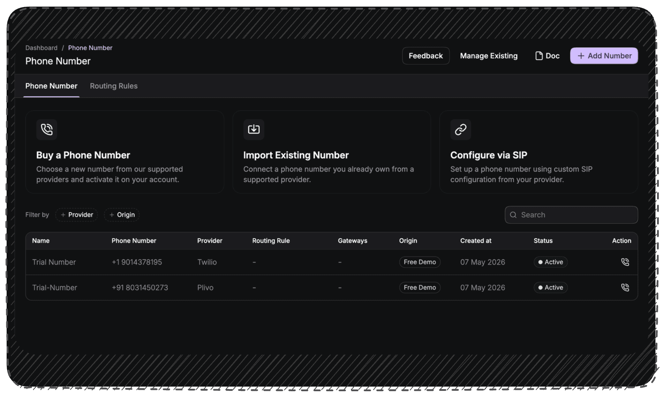The height and width of the screenshot is (394, 663).
Task: Click the Free Demo badge in Plivo row
Action: tap(420, 287)
